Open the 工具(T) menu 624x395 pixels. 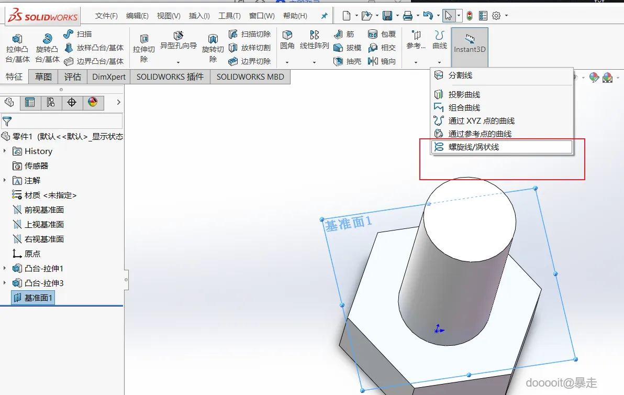click(x=229, y=16)
